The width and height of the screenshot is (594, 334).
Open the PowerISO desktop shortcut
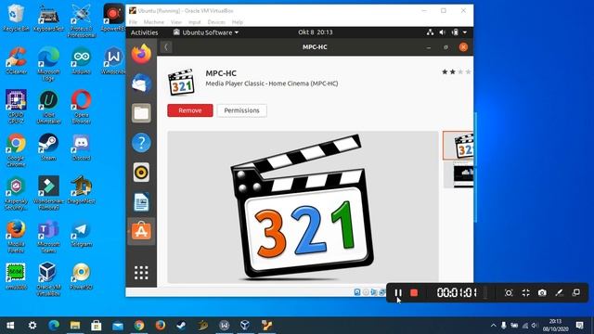pos(81,276)
